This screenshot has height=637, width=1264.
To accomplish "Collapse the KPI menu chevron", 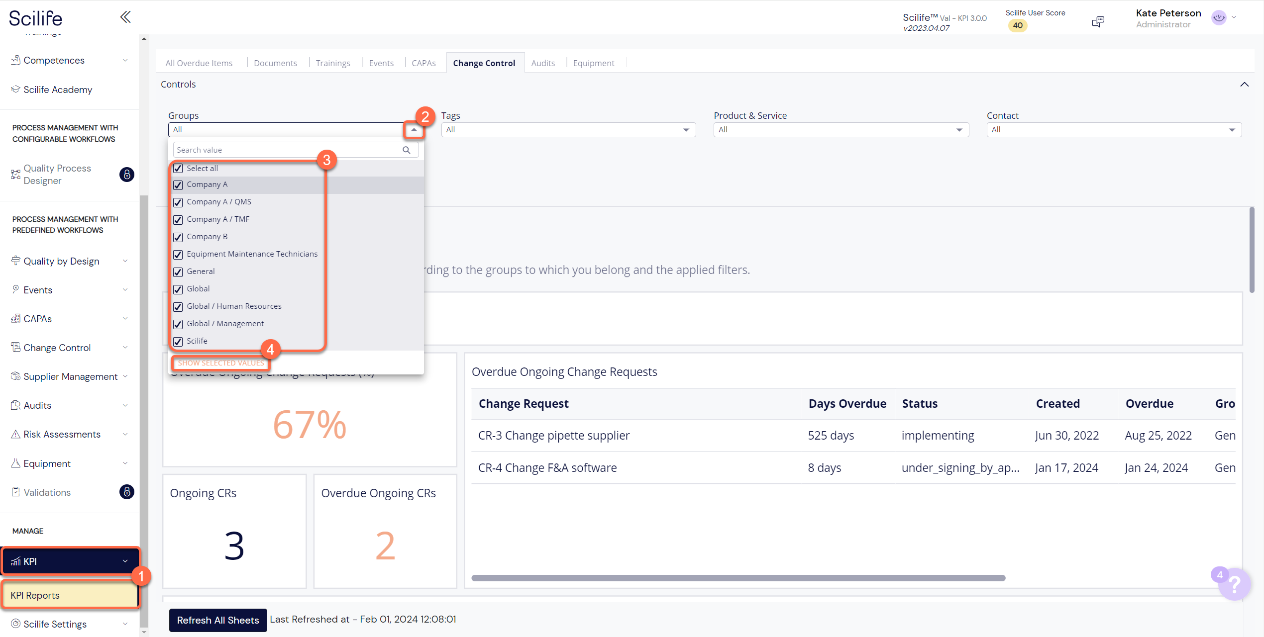I will 125,561.
